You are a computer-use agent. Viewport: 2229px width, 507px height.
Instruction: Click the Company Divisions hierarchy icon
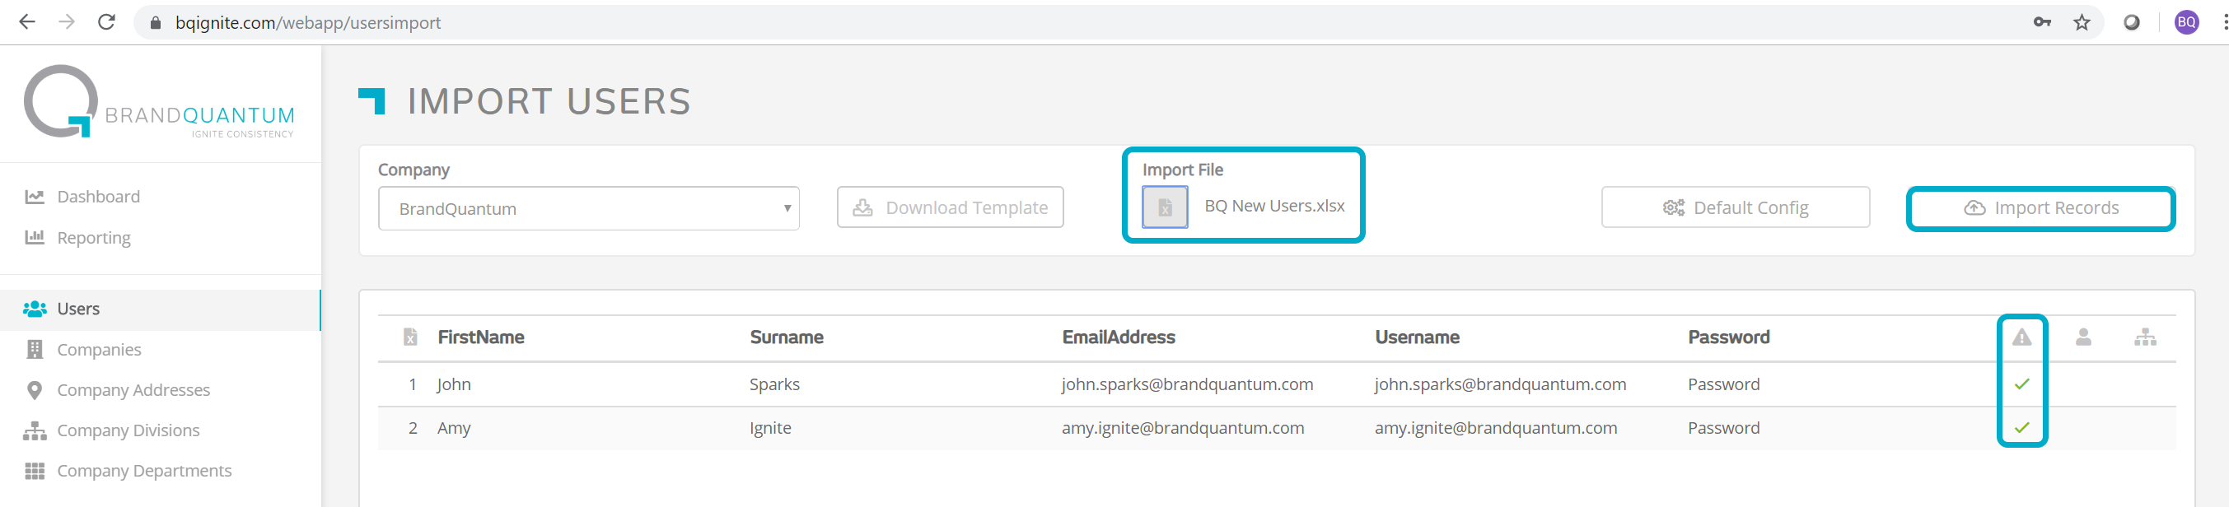(35, 430)
